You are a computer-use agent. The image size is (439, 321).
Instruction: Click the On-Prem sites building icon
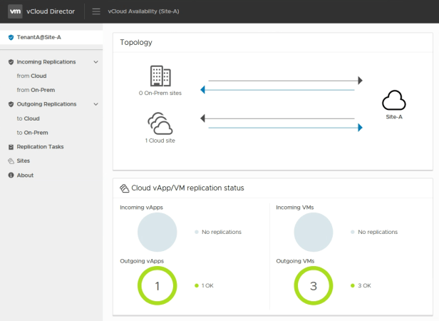tap(160, 76)
